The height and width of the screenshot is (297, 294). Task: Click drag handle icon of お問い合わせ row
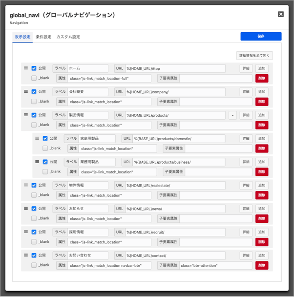pyautogui.click(x=26, y=255)
